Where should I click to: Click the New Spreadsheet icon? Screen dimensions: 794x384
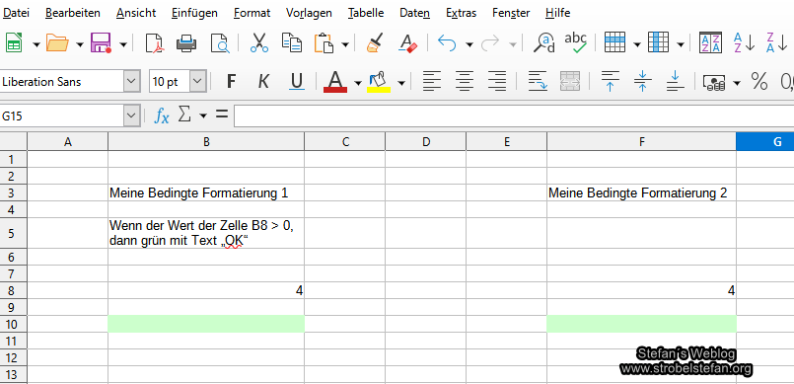(x=14, y=43)
